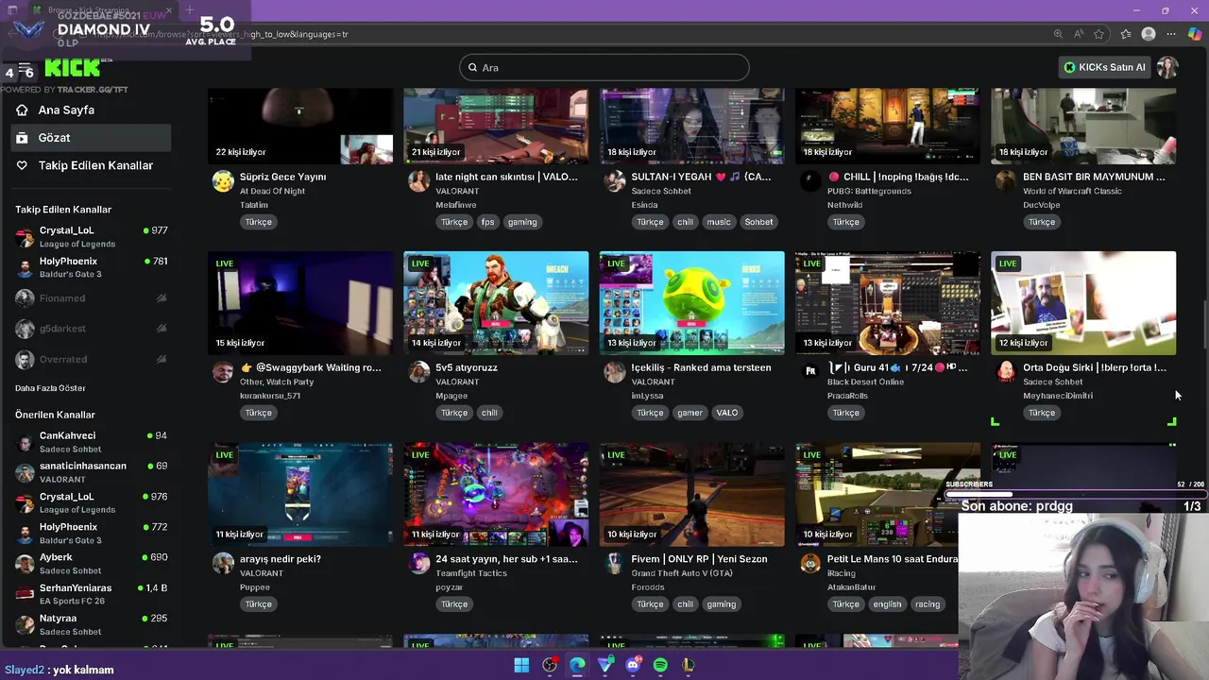Open 5v5 atıyoruzz stream thumbnail
The width and height of the screenshot is (1209, 680).
point(496,303)
